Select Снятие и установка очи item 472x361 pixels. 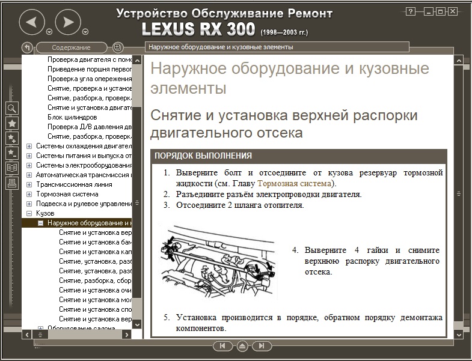(x=96, y=290)
